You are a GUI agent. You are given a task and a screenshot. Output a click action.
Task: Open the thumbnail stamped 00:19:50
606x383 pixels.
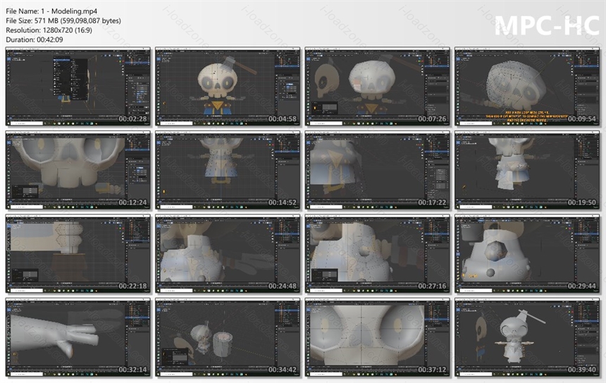click(527, 170)
